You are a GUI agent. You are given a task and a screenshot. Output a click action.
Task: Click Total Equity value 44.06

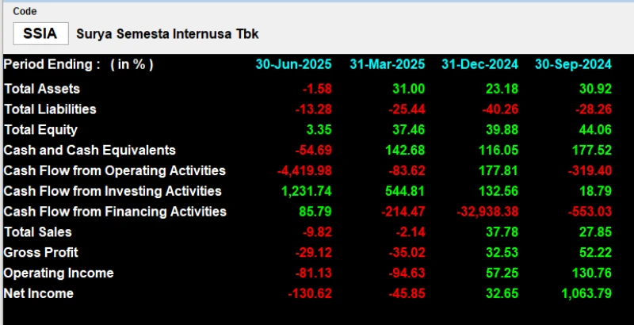tap(595, 130)
